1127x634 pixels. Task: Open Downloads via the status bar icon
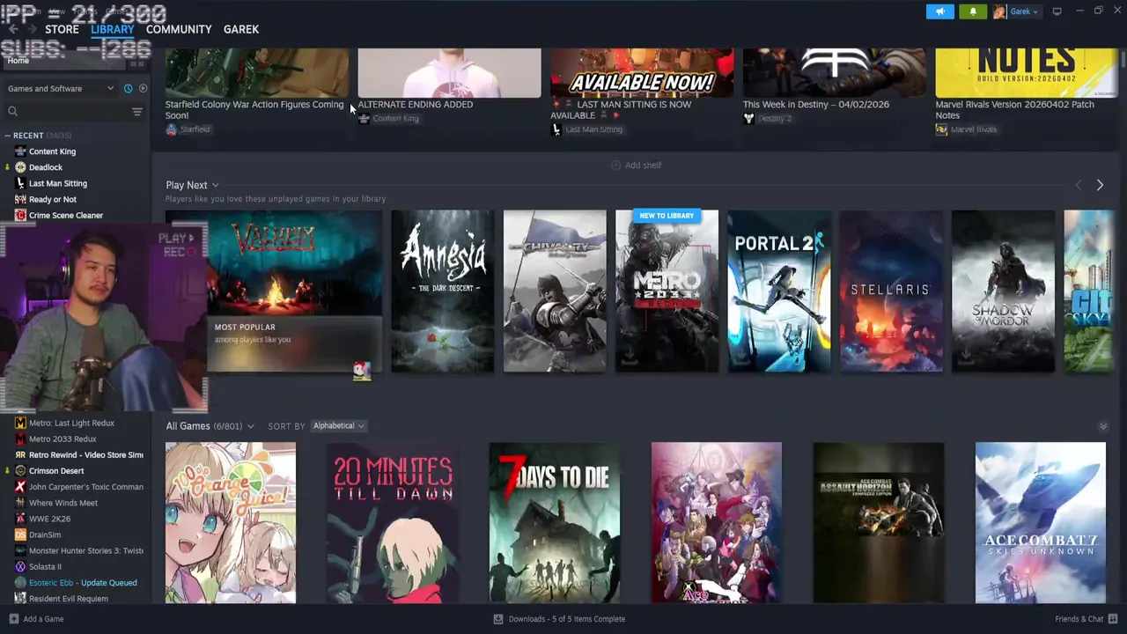[x=498, y=619]
